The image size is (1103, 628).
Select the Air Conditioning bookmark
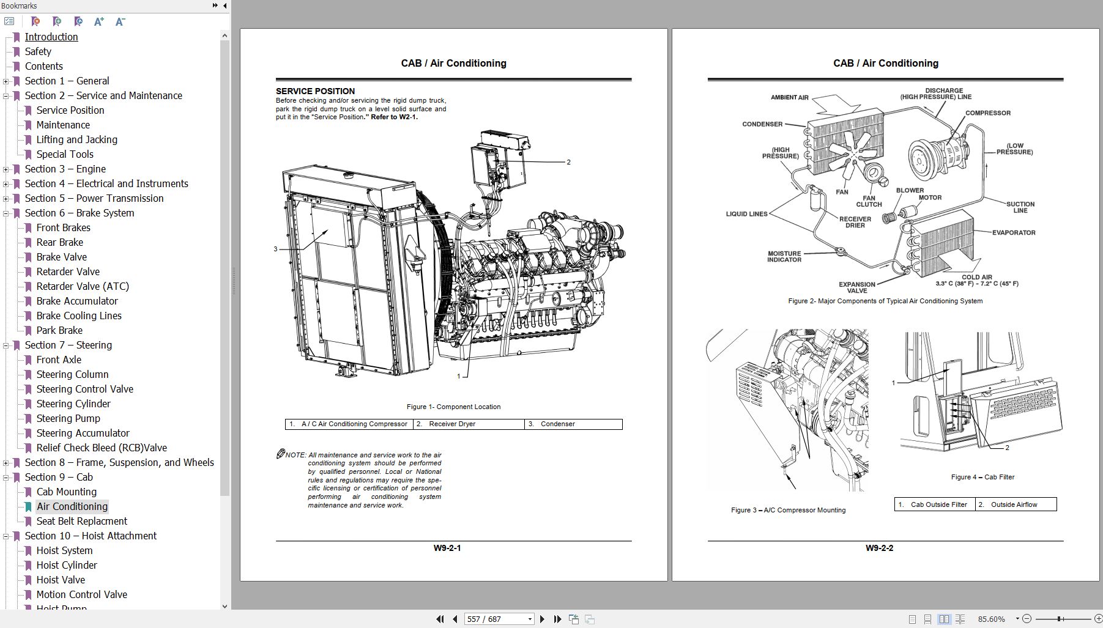point(72,506)
